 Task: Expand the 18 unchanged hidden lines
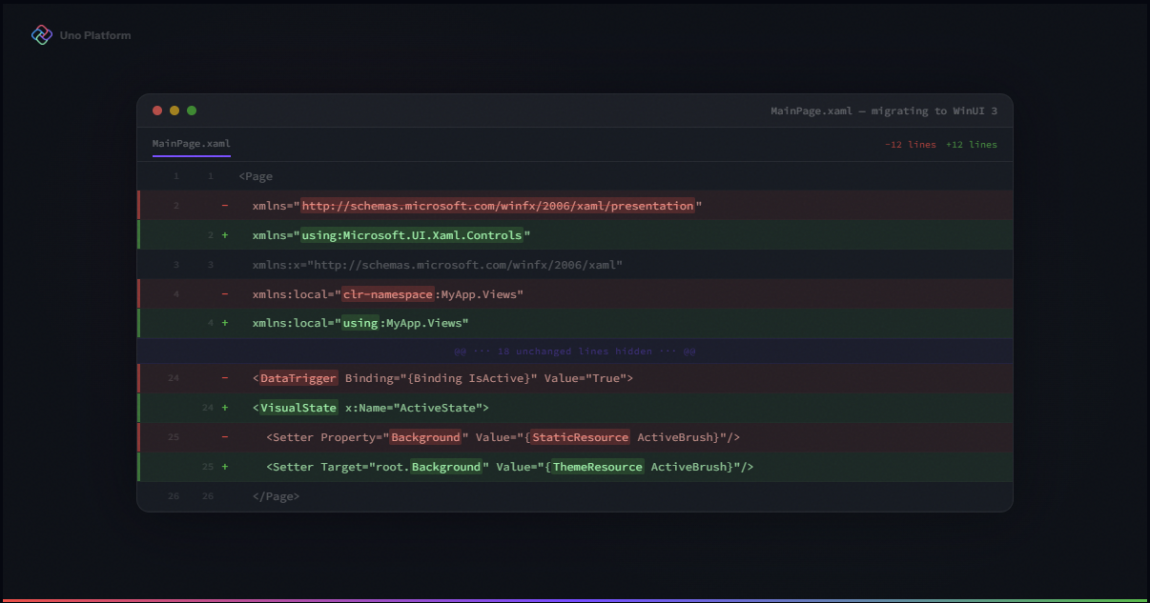[x=574, y=352]
